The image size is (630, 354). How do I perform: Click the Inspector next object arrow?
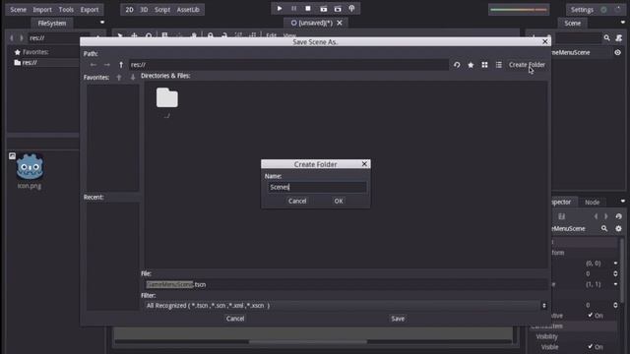(606, 216)
